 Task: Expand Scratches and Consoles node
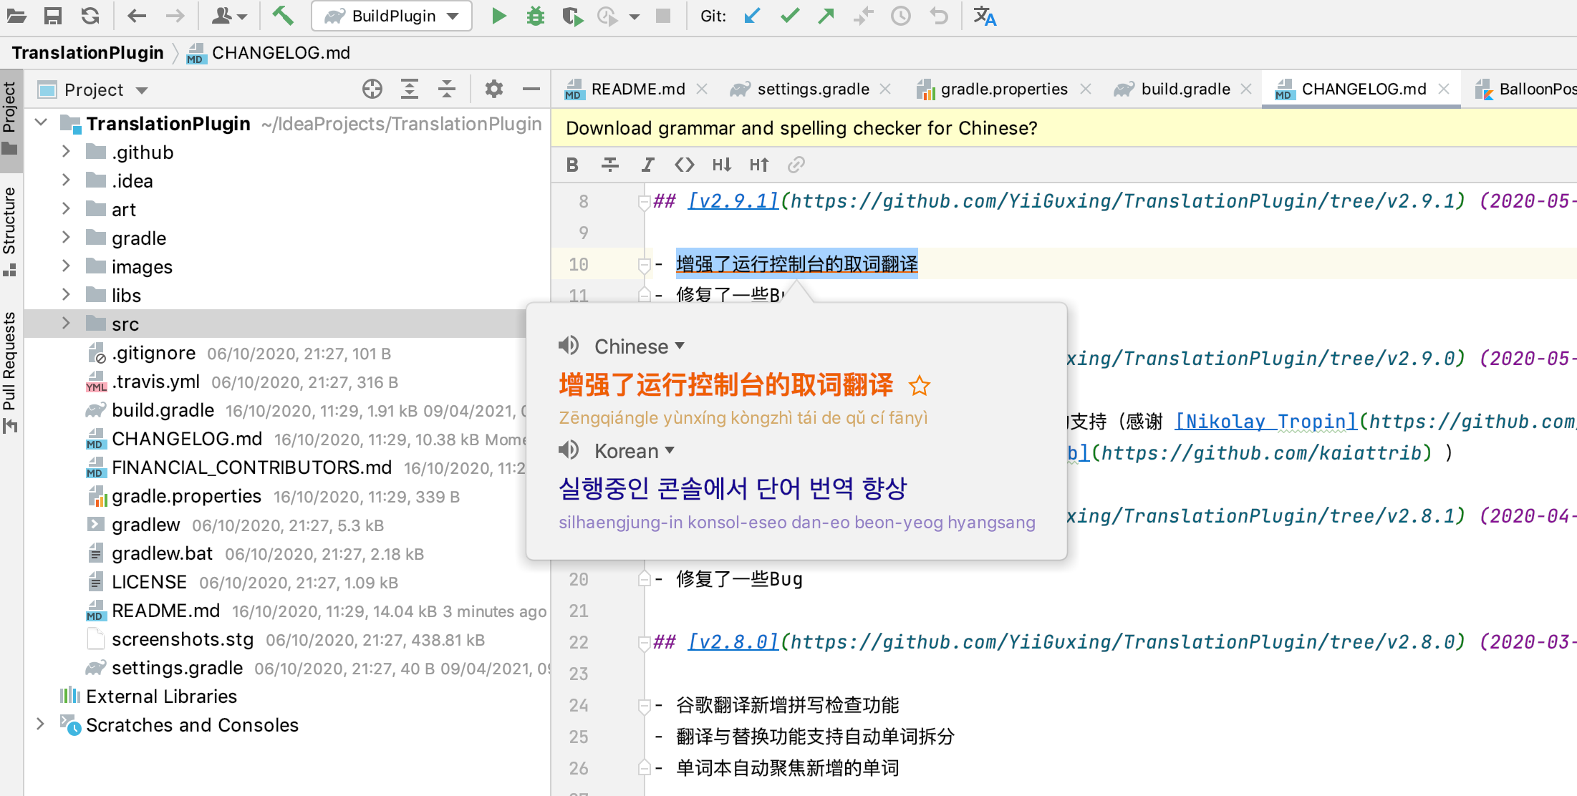coord(41,724)
